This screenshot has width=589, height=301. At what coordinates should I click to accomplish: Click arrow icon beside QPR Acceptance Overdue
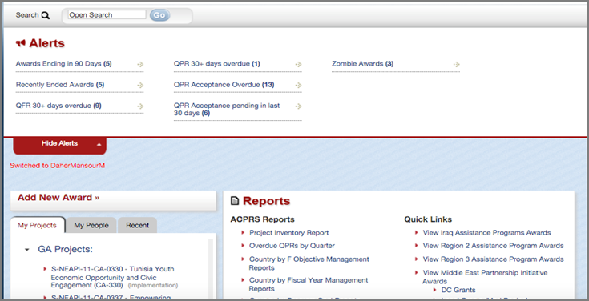point(299,85)
